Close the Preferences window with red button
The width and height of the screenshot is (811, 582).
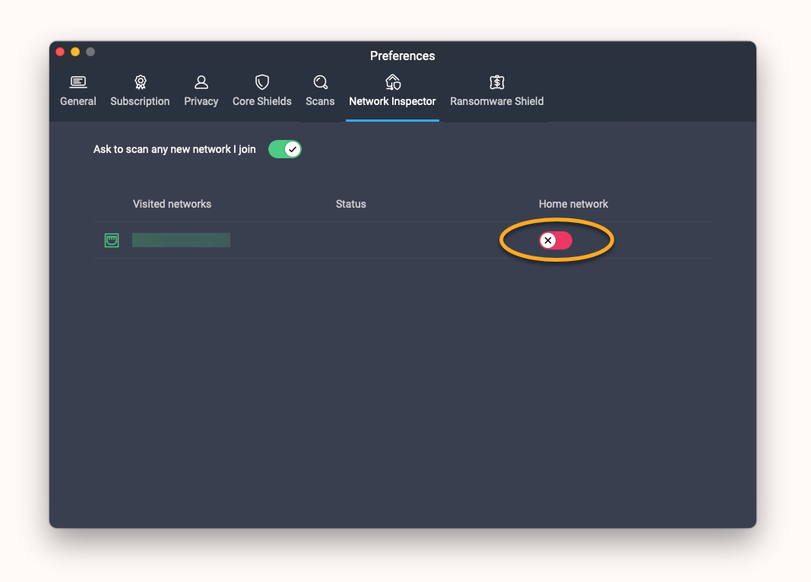61,52
